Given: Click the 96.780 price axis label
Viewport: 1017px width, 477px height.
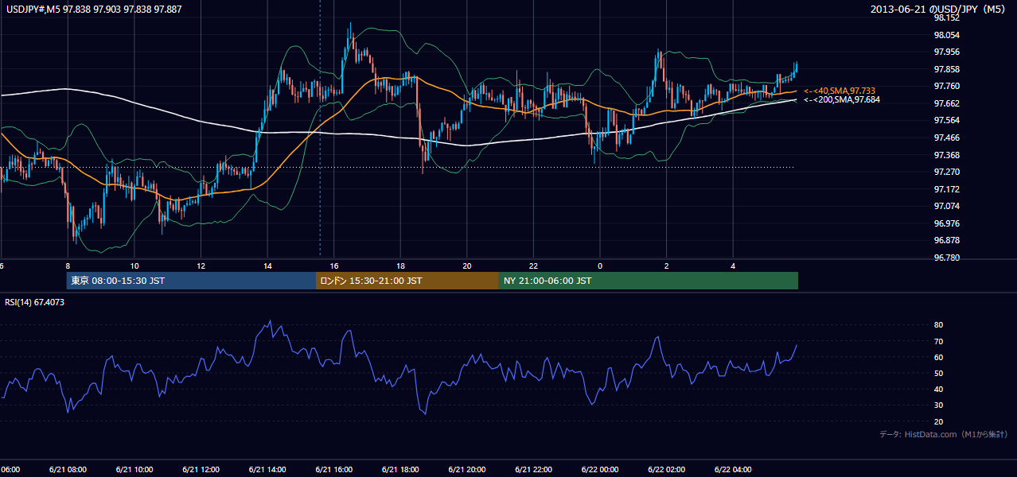Looking at the screenshot, I should pyautogui.click(x=947, y=258).
